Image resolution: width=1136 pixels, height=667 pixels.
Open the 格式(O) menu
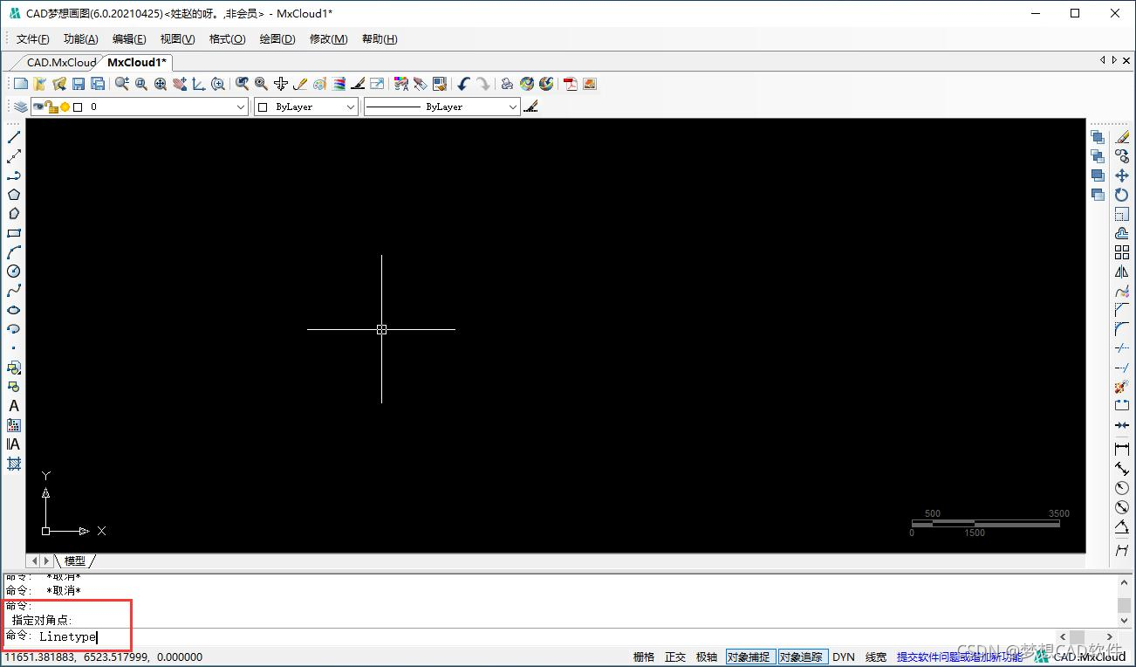pyautogui.click(x=228, y=39)
